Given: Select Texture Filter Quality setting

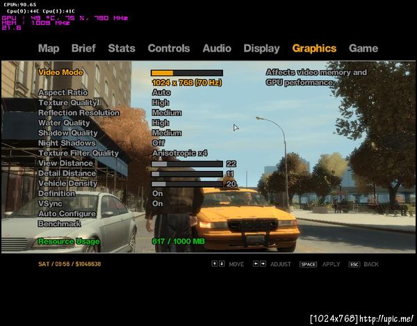Looking at the screenshot, I should (79, 153).
